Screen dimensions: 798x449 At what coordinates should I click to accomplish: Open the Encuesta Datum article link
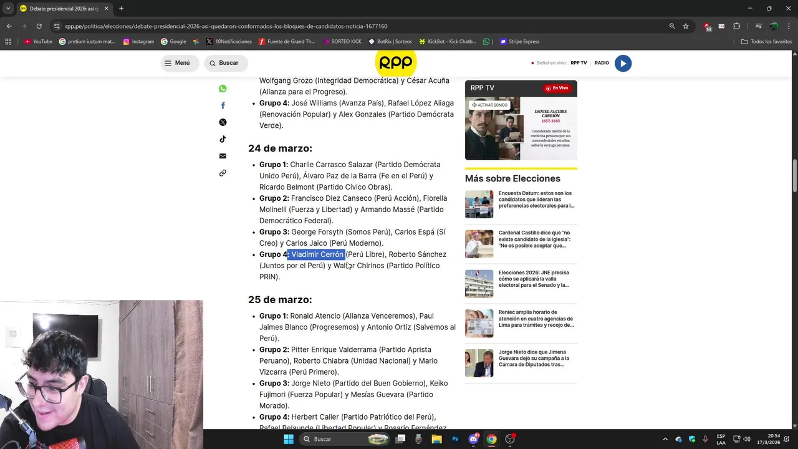536,200
